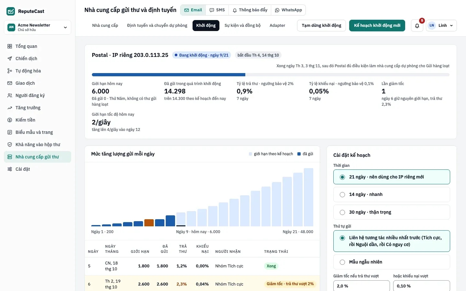
Task: Click the LN user avatar
Action: coord(432,26)
